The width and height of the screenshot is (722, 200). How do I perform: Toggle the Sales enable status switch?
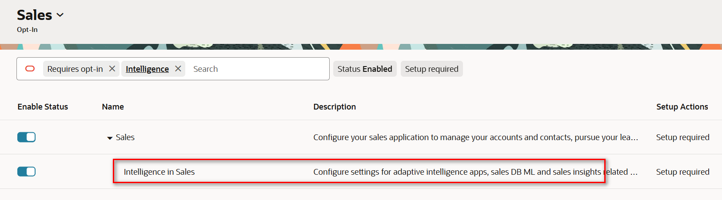[26, 137]
